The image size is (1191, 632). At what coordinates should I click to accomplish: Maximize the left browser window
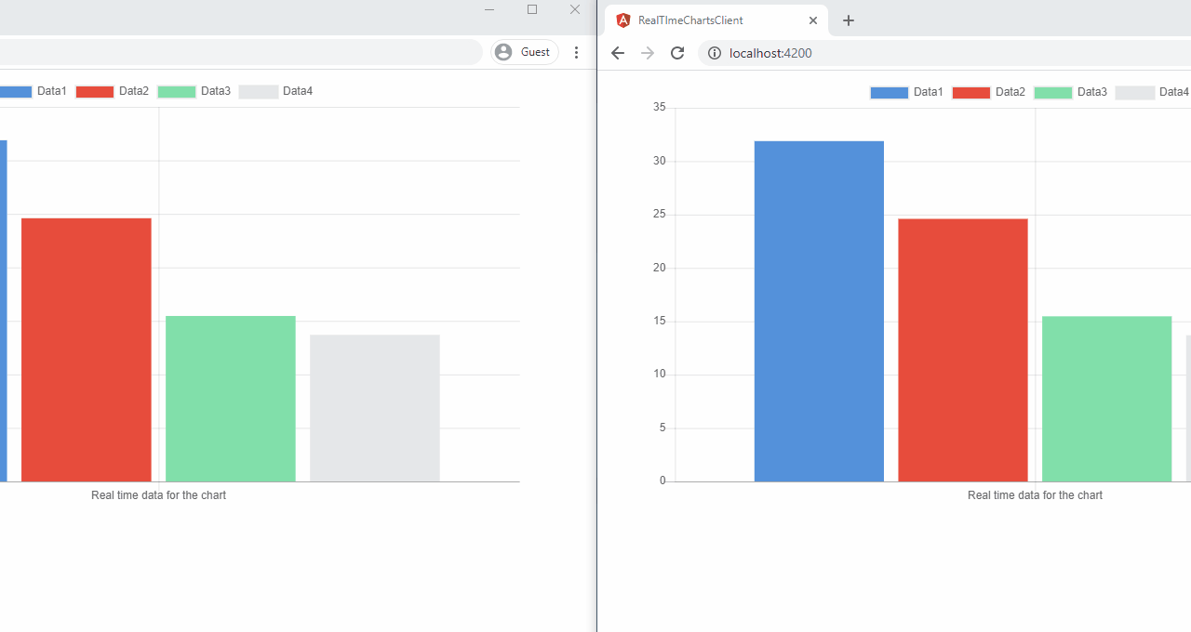[x=532, y=9]
